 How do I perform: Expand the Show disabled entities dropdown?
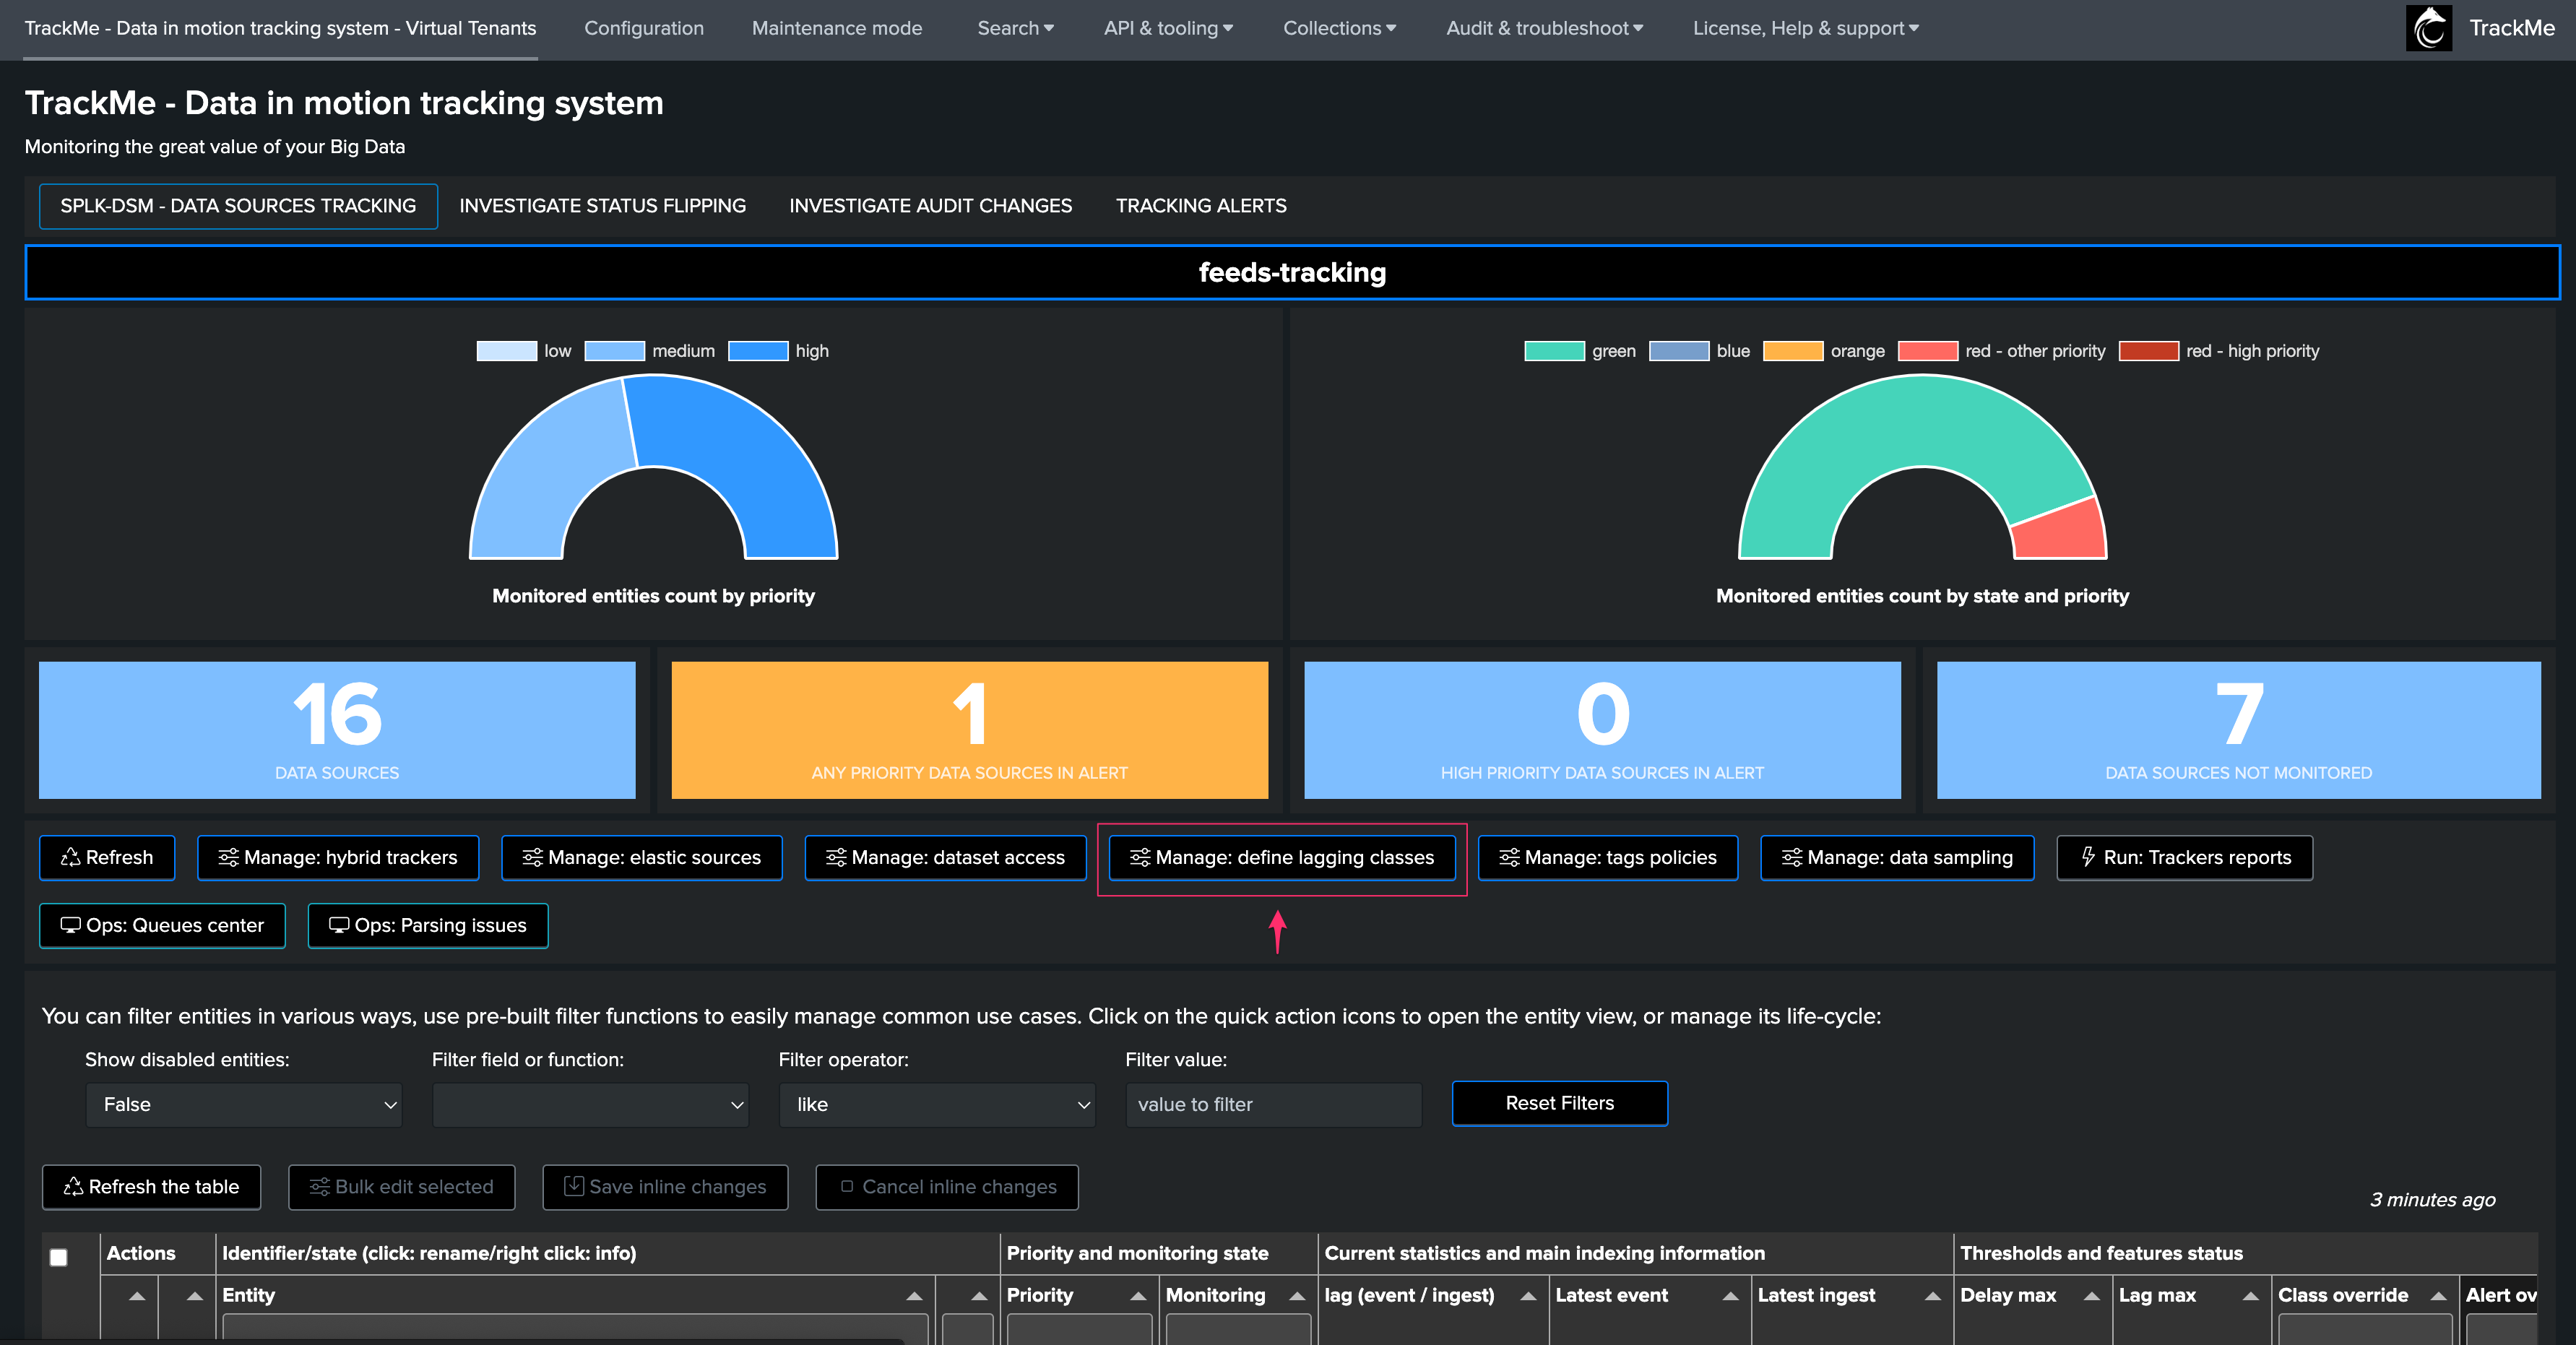tap(244, 1105)
